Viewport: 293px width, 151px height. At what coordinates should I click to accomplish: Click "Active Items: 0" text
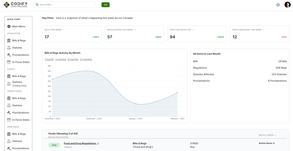pos(266,143)
